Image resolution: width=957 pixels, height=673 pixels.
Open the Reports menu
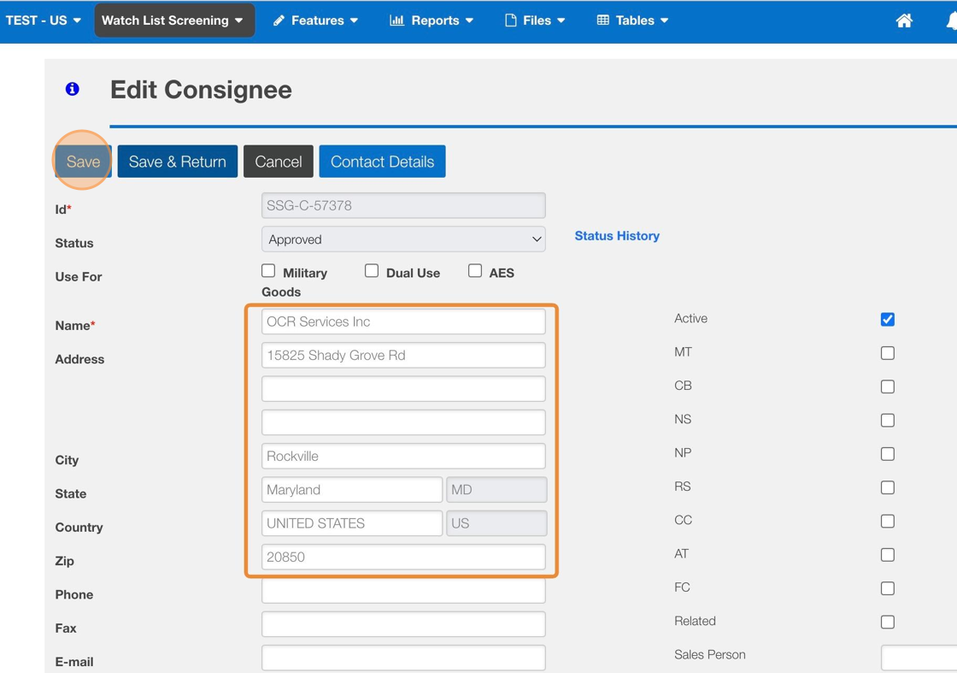click(x=432, y=21)
